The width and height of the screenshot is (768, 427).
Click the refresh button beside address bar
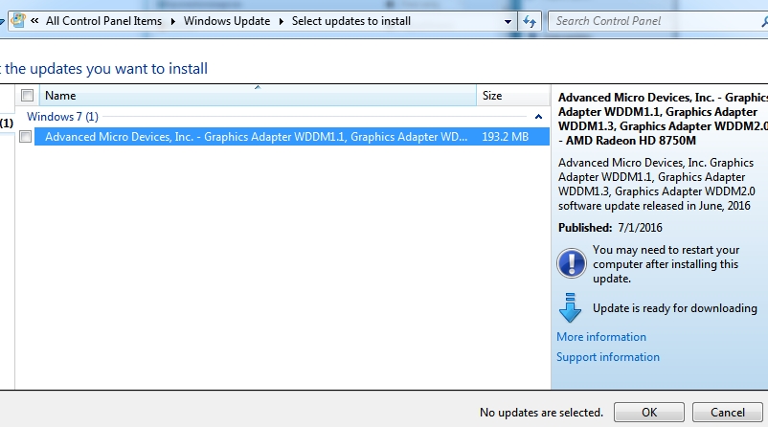click(x=530, y=21)
